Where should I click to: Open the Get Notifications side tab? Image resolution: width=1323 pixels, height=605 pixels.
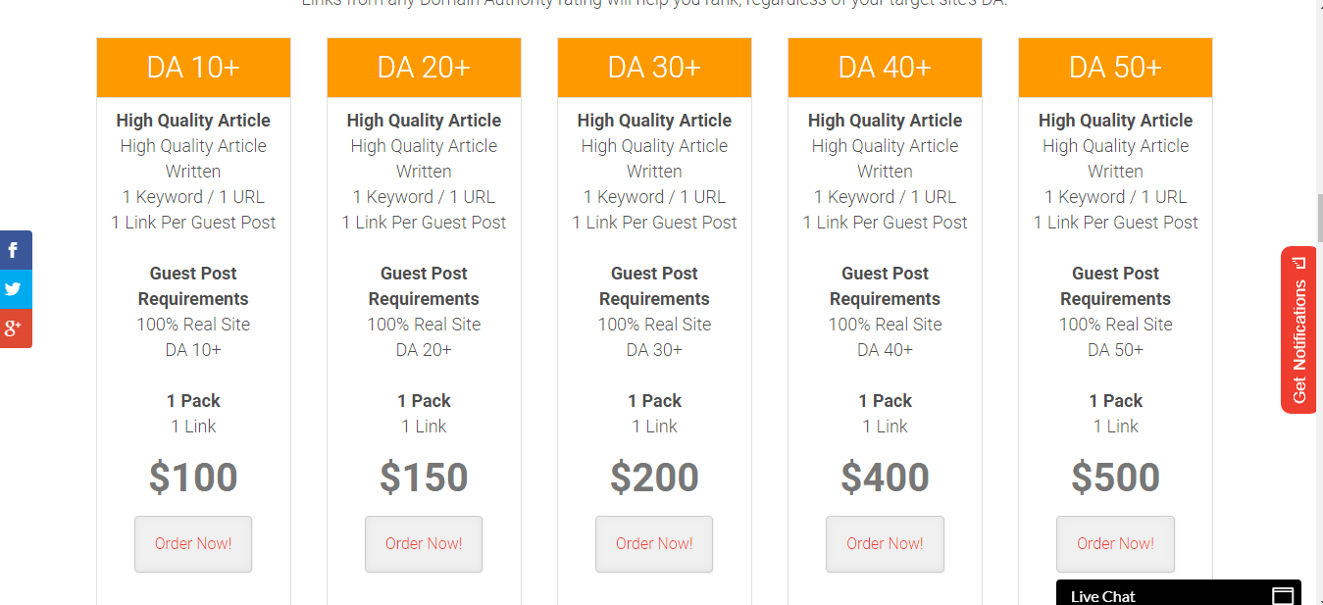click(x=1298, y=329)
